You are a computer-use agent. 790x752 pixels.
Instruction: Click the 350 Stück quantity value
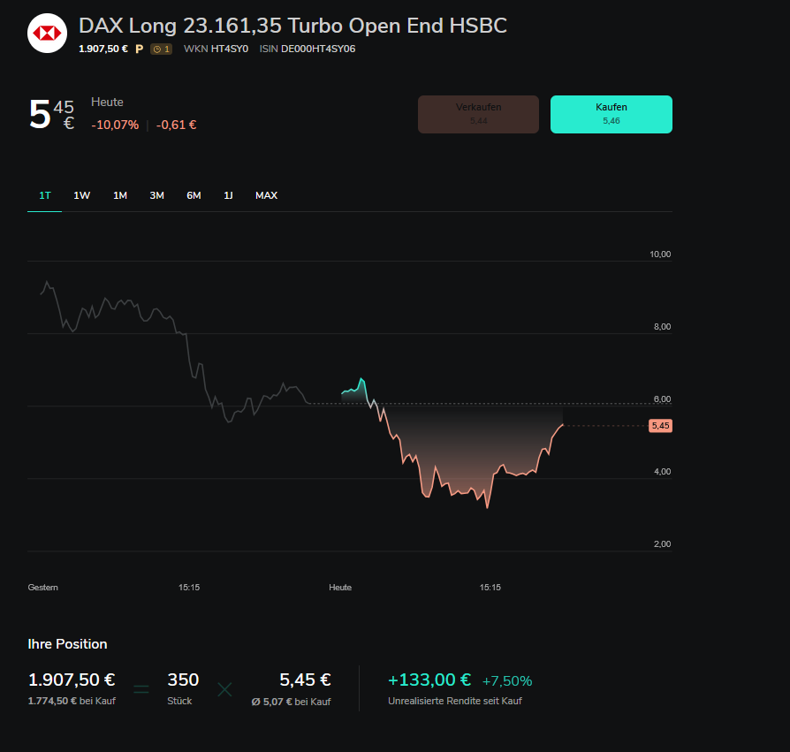click(183, 680)
